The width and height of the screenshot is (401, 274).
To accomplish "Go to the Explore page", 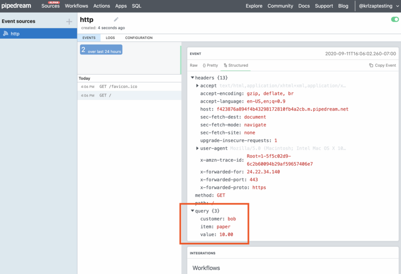I will [254, 6].
